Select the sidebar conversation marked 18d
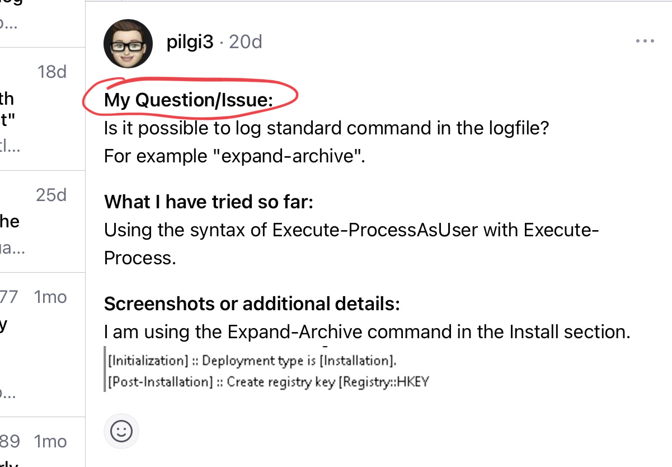This screenshot has width=672, height=467. tap(42, 108)
